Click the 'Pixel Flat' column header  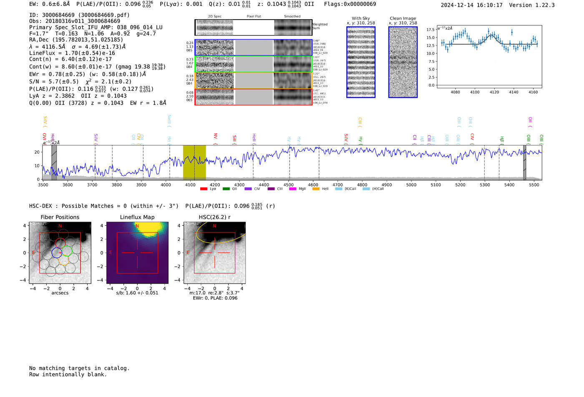[254, 16]
